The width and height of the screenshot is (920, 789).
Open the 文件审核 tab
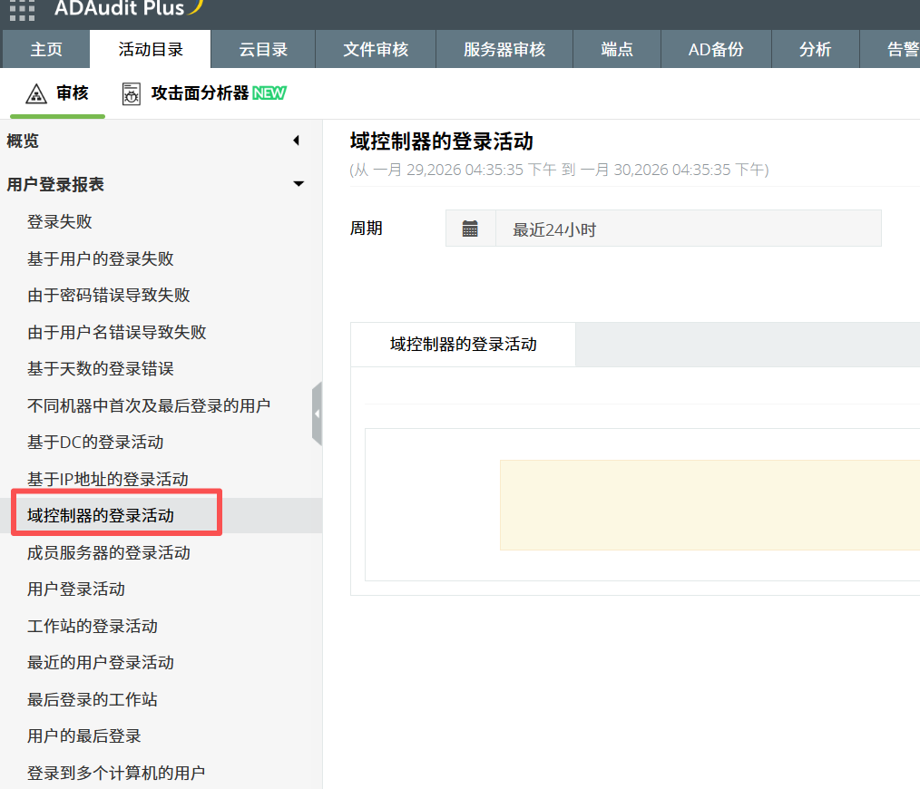(x=376, y=50)
